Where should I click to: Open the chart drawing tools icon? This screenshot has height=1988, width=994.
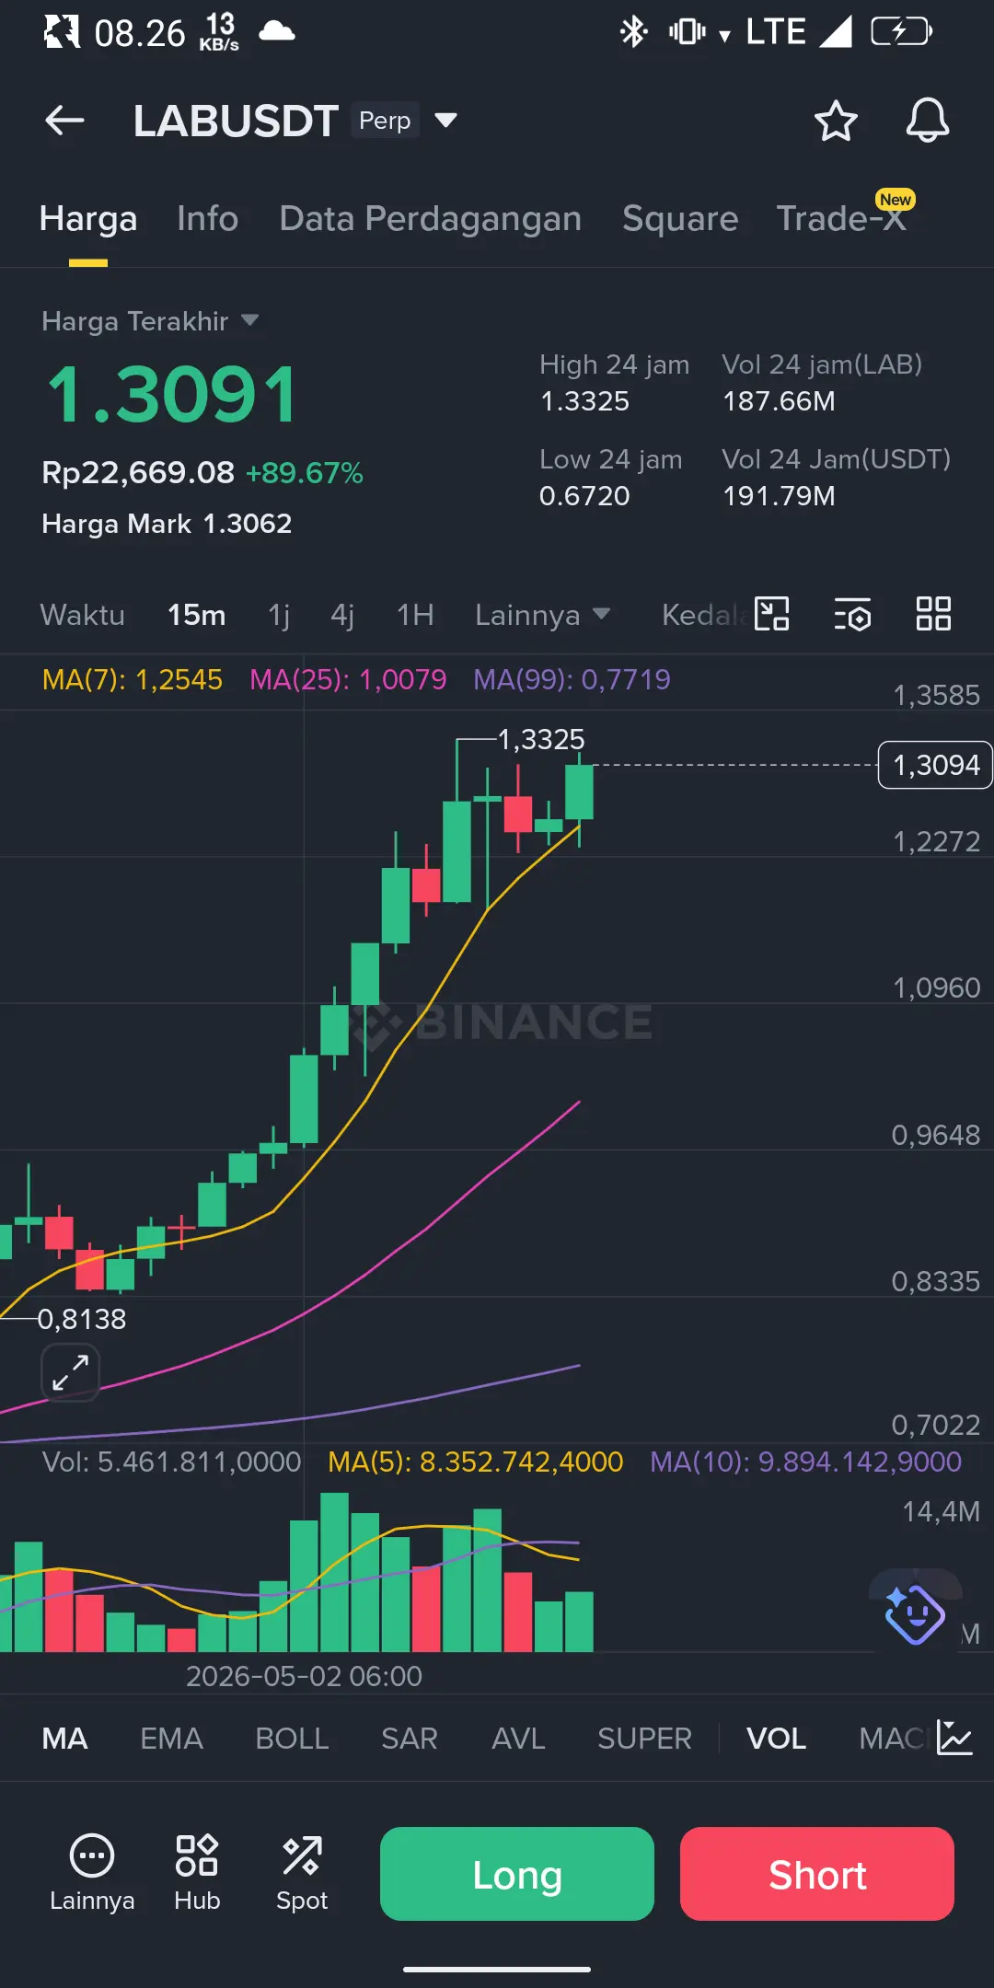click(771, 614)
